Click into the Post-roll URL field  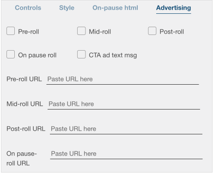pyautogui.click(x=126, y=129)
